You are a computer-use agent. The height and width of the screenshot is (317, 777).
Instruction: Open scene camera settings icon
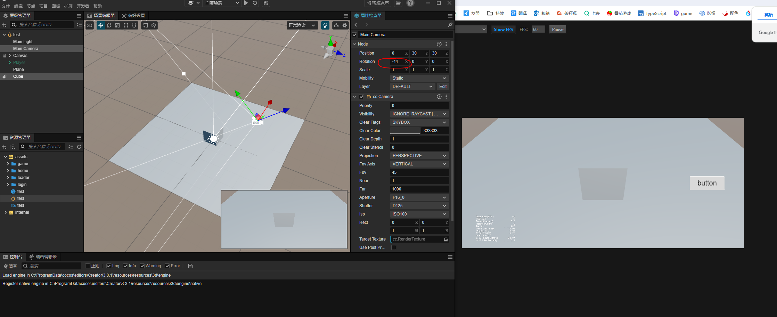coord(336,25)
